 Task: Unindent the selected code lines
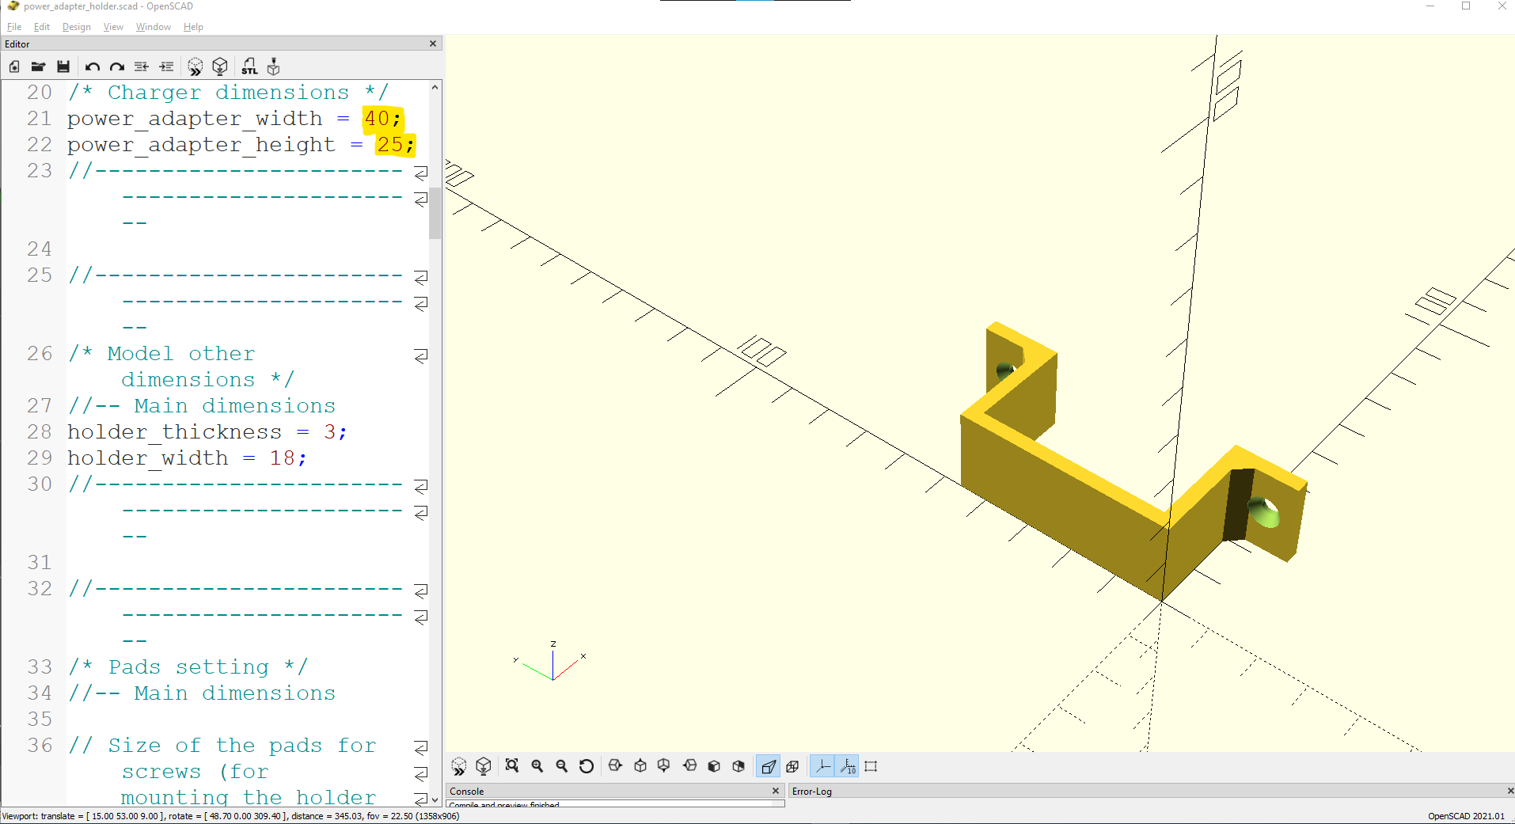142,66
